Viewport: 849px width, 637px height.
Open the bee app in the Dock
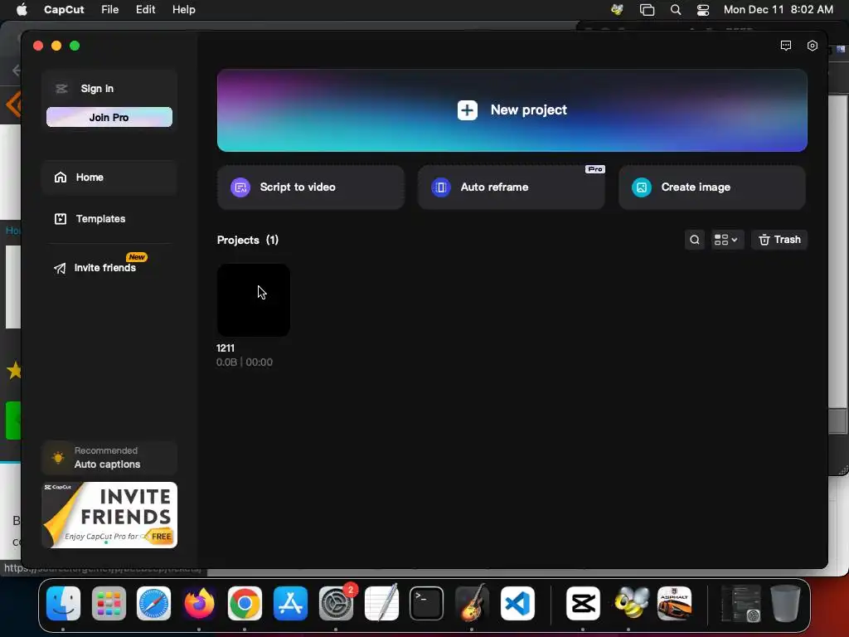(x=630, y=604)
